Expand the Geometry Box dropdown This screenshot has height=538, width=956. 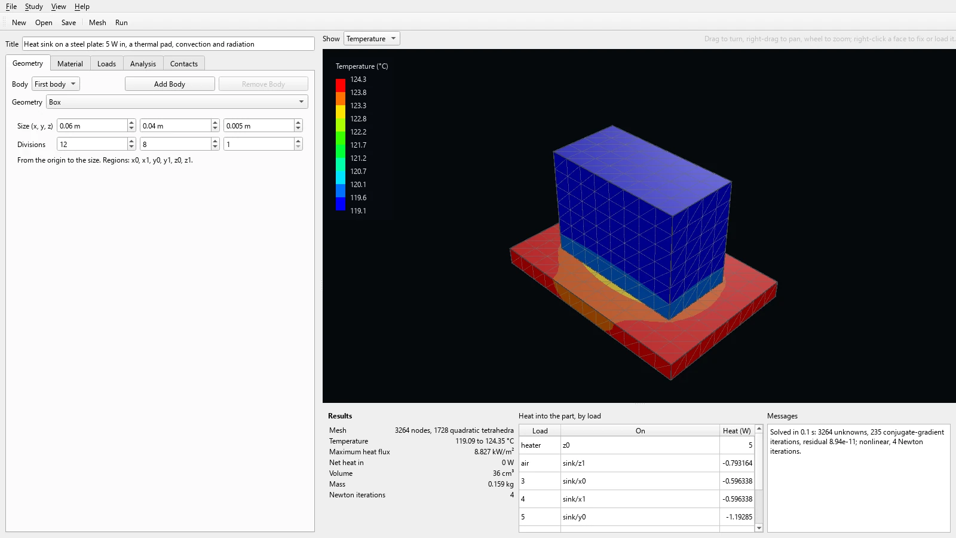coord(177,102)
